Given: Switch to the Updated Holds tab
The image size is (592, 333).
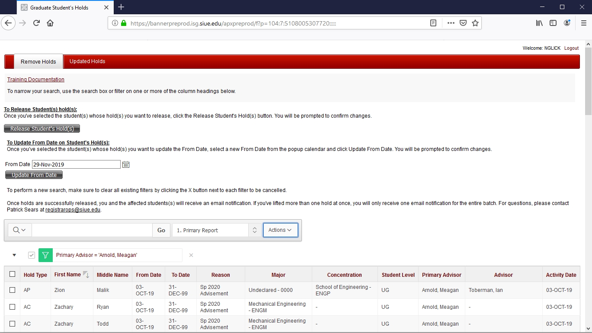Looking at the screenshot, I should pyautogui.click(x=87, y=61).
